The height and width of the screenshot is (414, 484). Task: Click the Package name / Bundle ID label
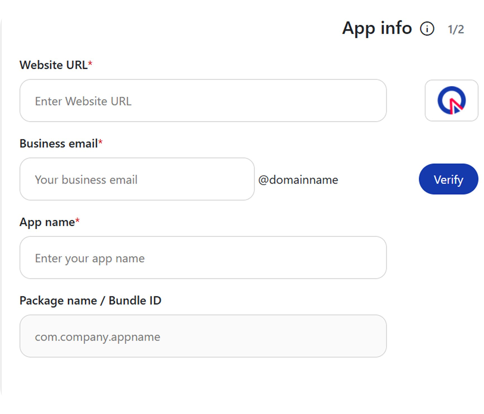90,301
